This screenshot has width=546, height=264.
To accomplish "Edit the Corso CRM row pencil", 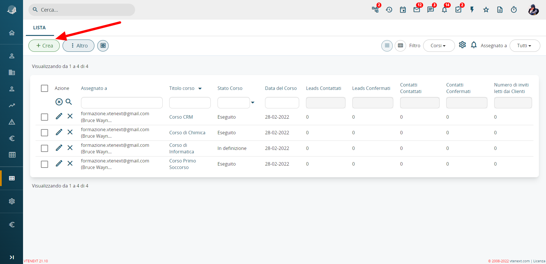I will (59, 116).
